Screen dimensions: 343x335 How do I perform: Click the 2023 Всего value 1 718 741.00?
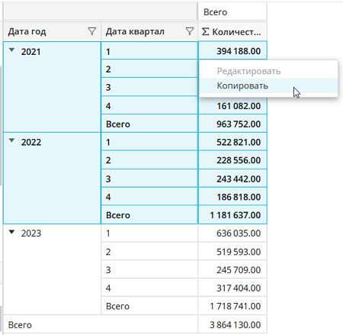[x=232, y=306]
